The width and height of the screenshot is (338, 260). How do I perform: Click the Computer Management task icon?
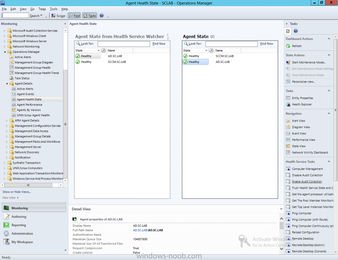(288, 169)
